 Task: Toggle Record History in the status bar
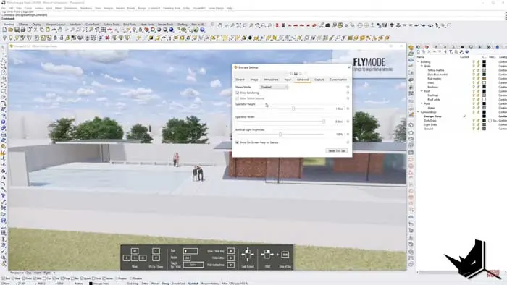pyautogui.click(x=210, y=284)
